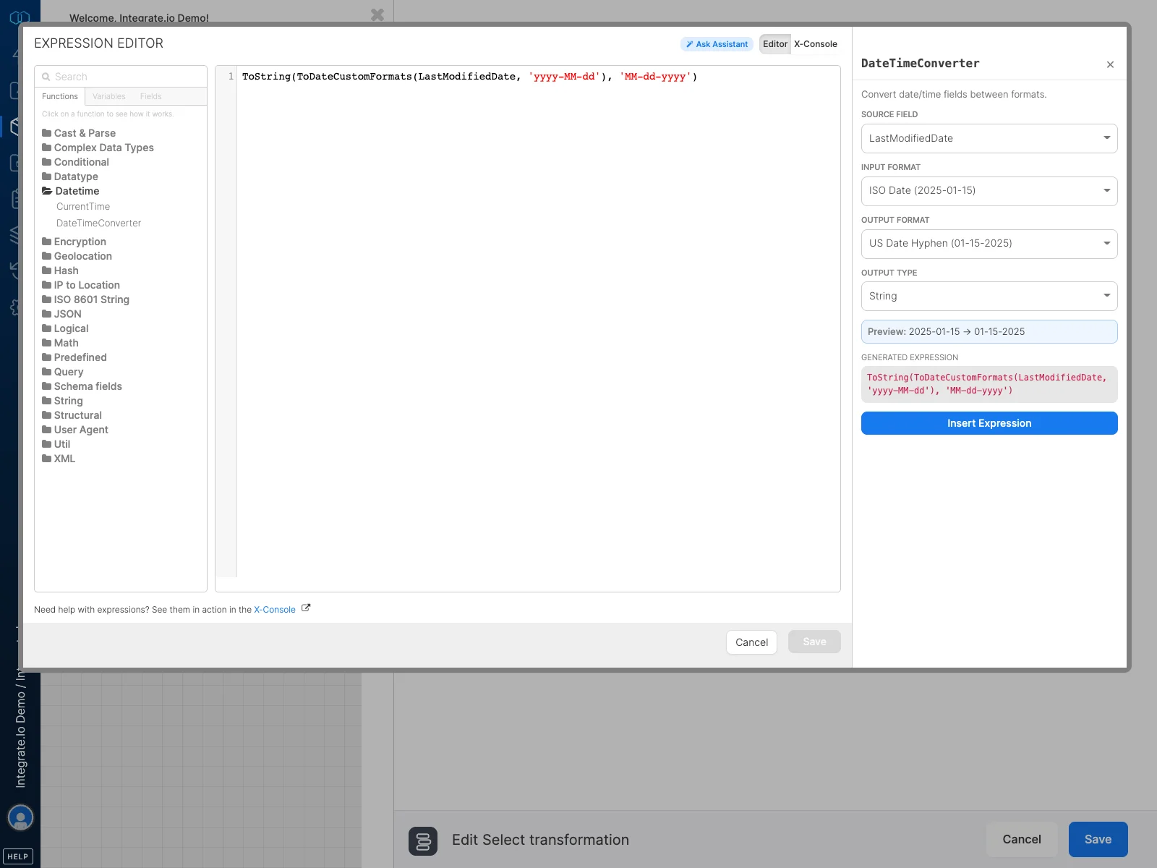Cancel the expression editor dialog
The image size is (1157, 868).
(751, 642)
